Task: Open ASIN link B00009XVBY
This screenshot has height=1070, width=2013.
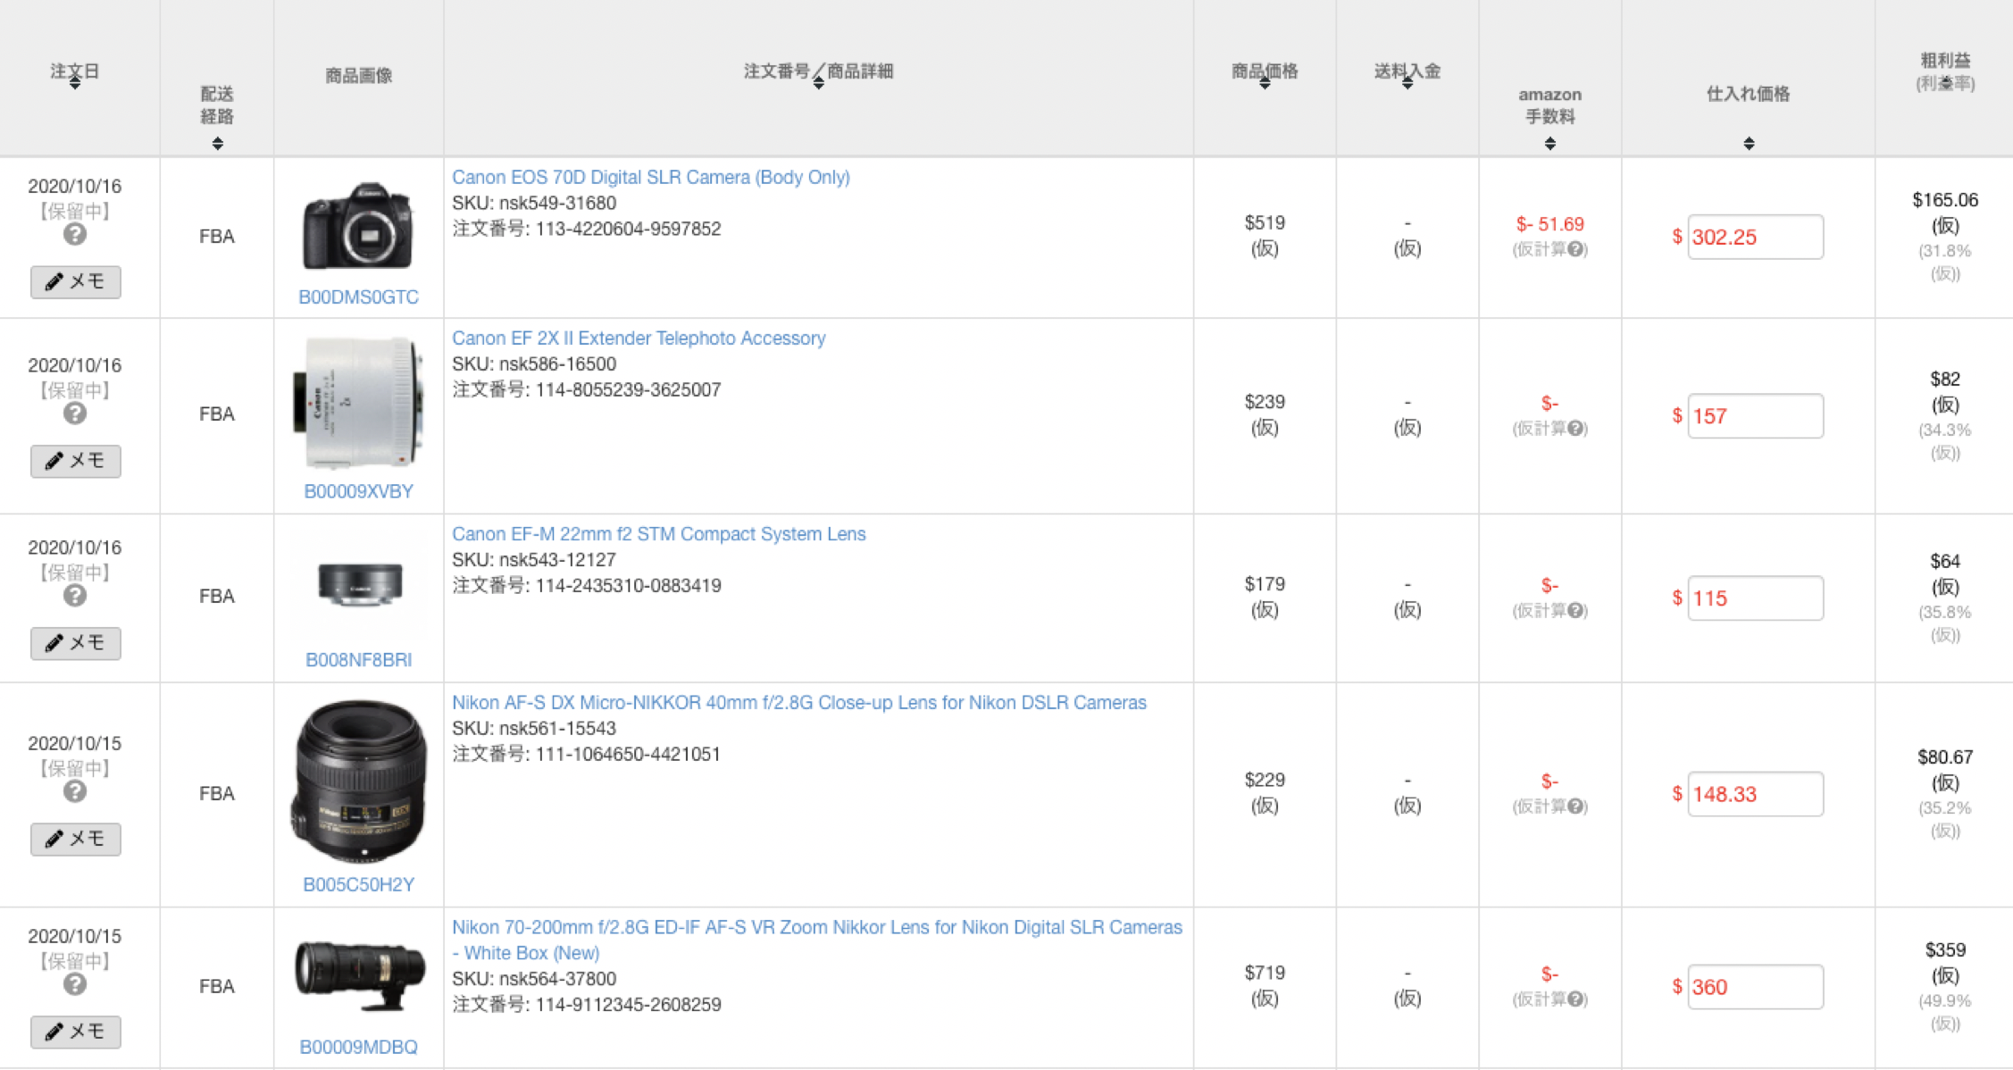Action: click(358, 491)
